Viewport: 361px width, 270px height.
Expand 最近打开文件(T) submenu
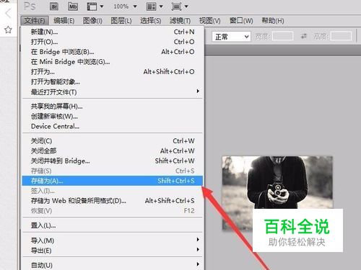point(113,92)
